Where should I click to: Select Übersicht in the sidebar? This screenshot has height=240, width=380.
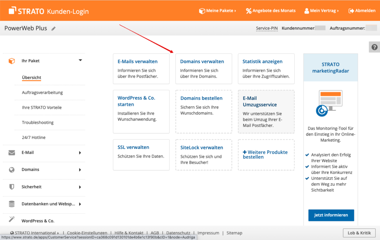pyautogui.click(x=32, y=77)
